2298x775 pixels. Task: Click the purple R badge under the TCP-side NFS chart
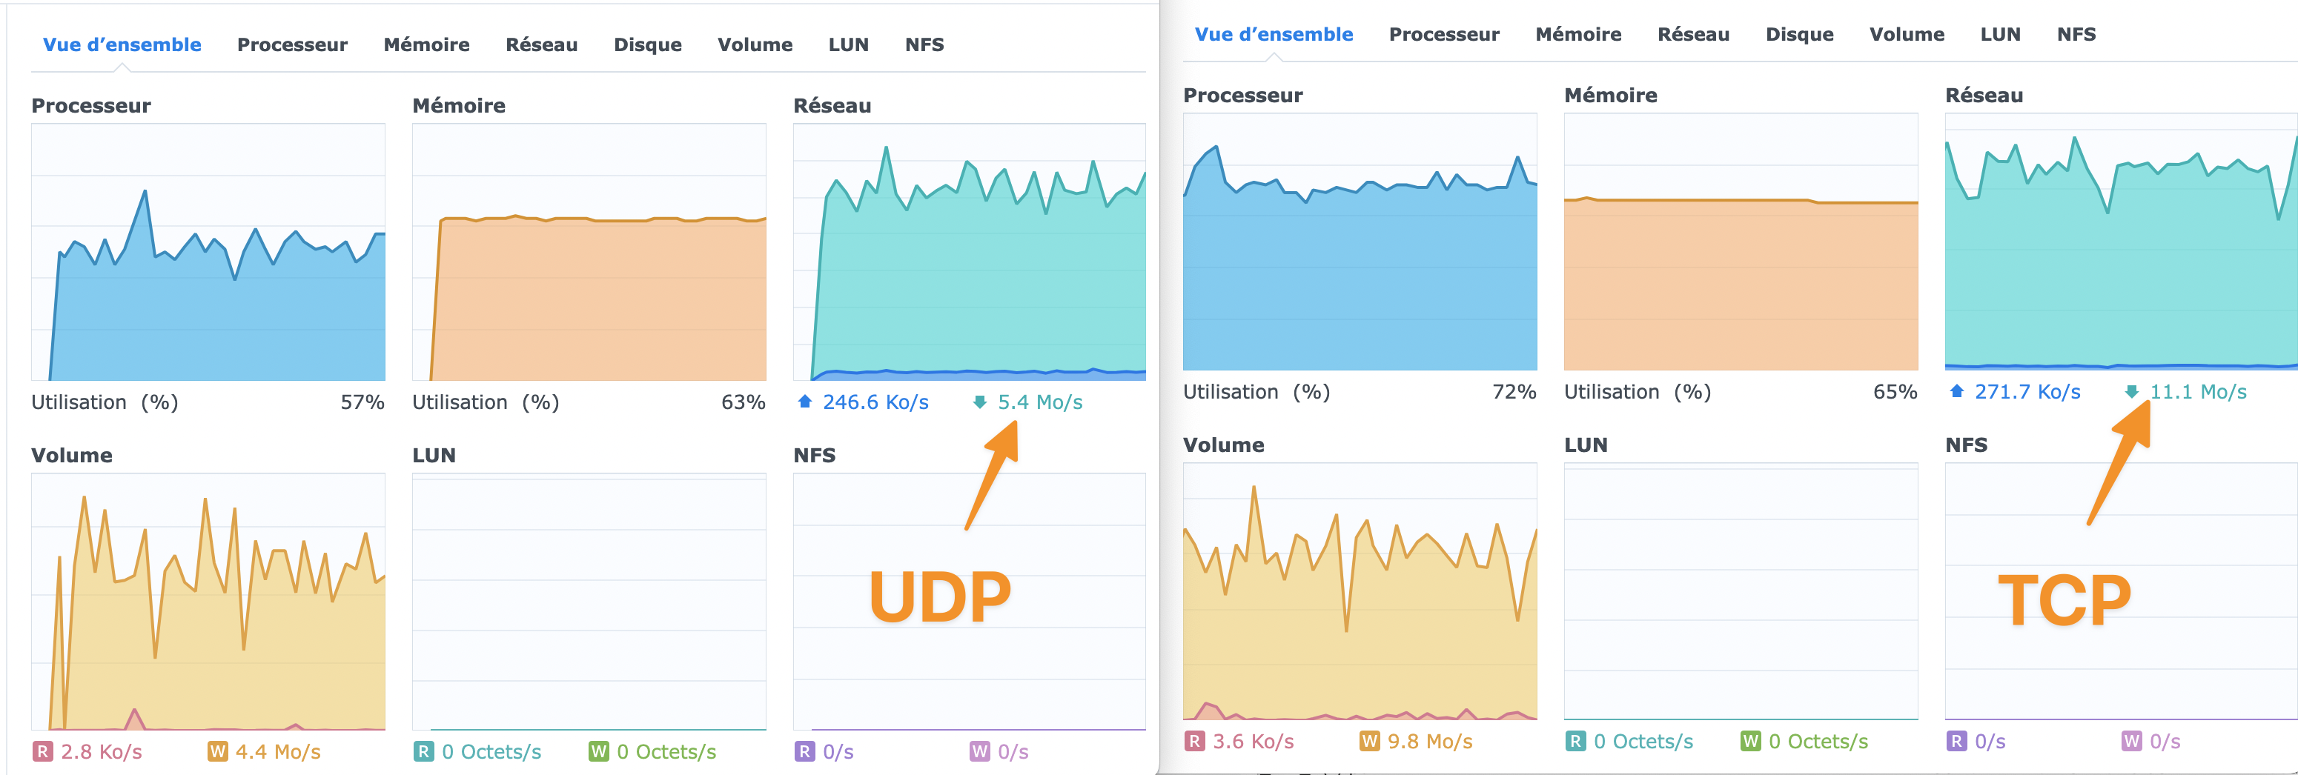coord(1956,741)
